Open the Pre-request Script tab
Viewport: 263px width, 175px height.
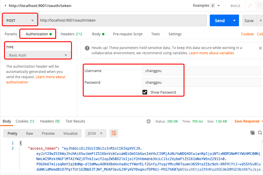pos(128,34)
